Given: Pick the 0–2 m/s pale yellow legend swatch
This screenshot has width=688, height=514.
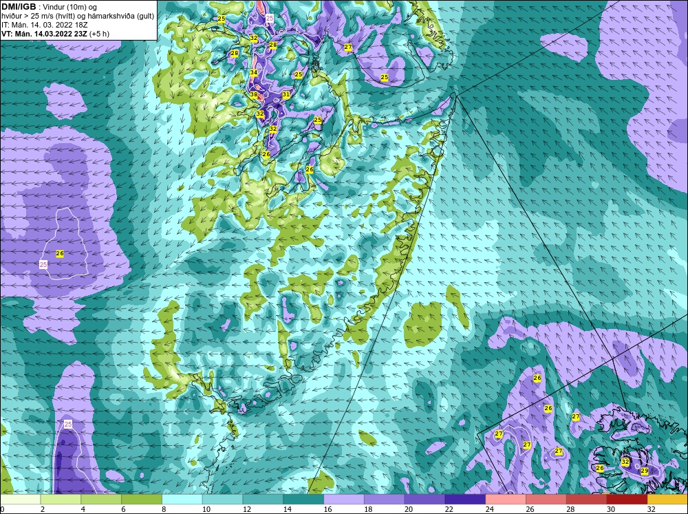Looking at the screenshot, I should pyautogui.click(x=20, y=499).
